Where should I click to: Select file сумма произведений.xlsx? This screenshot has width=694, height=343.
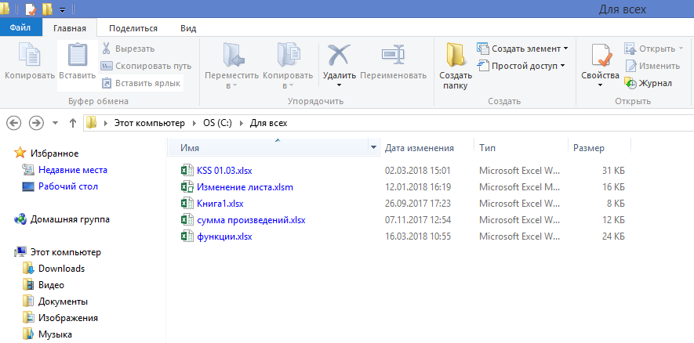251,220
